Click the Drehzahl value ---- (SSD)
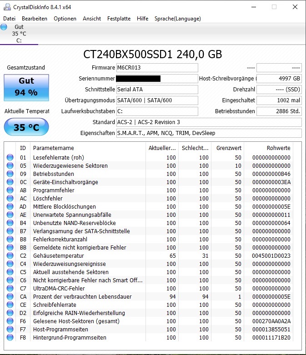The height and width of the screenshot is (355, 306). point(279,90)
